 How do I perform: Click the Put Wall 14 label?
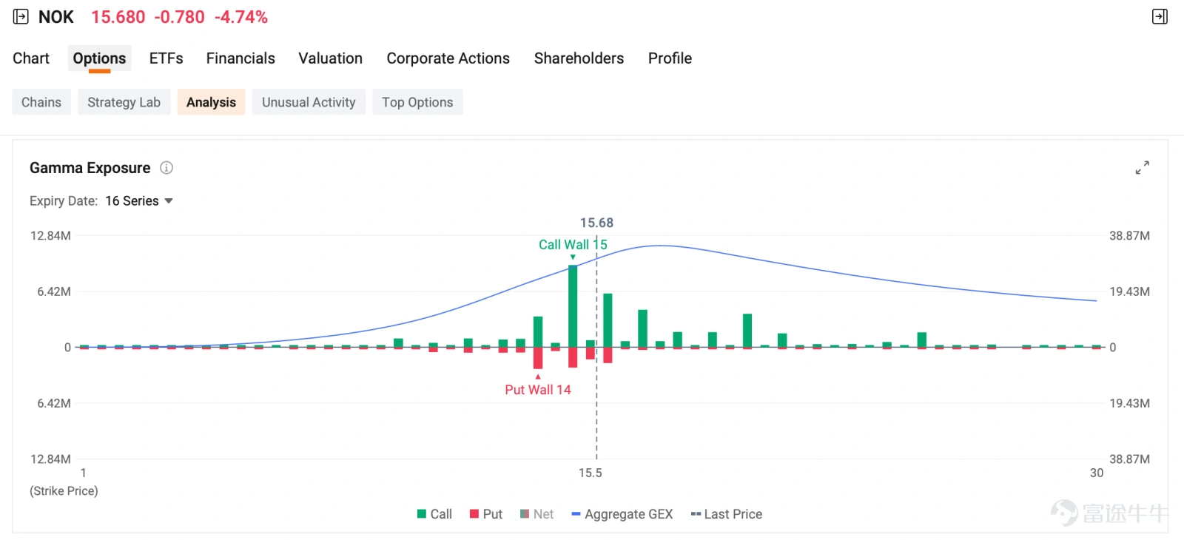pyautogui.click(x=538, y=390)
